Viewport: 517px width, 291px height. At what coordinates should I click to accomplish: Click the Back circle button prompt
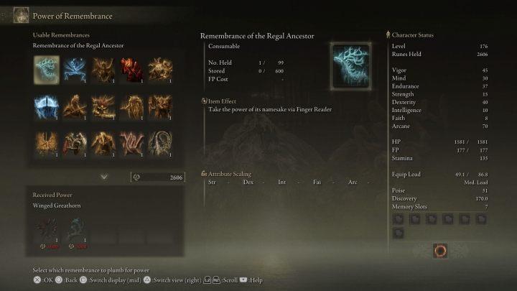[59, 280]
